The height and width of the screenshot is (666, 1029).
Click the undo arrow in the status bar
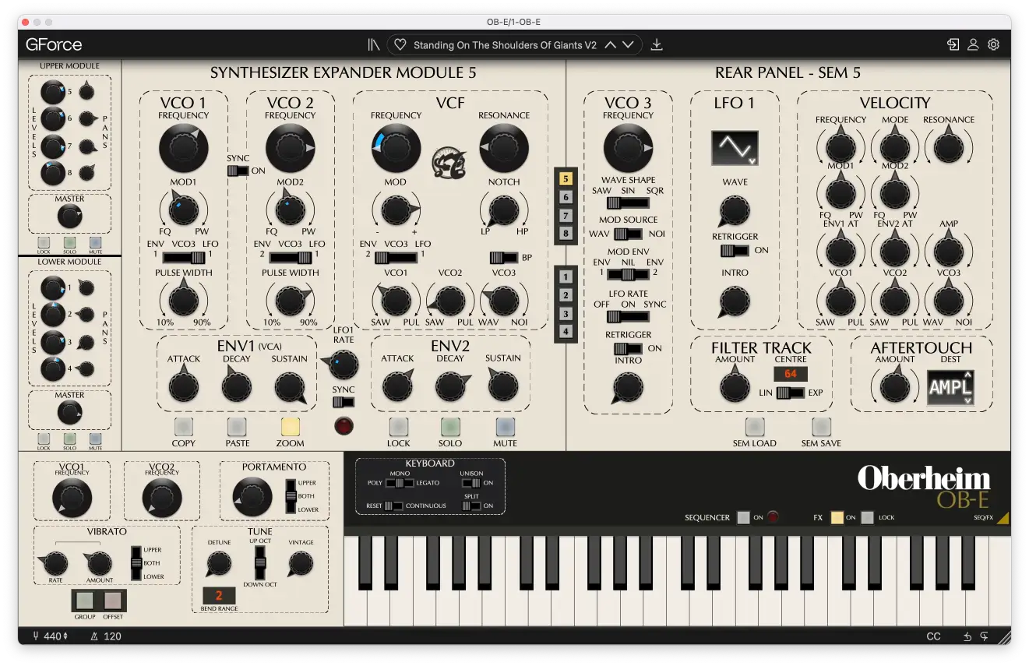coord(967,636)
